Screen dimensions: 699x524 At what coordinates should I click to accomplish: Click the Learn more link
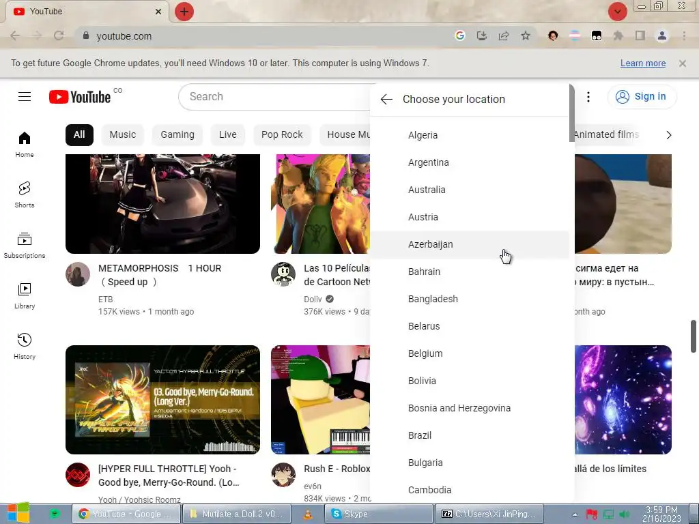643,63
